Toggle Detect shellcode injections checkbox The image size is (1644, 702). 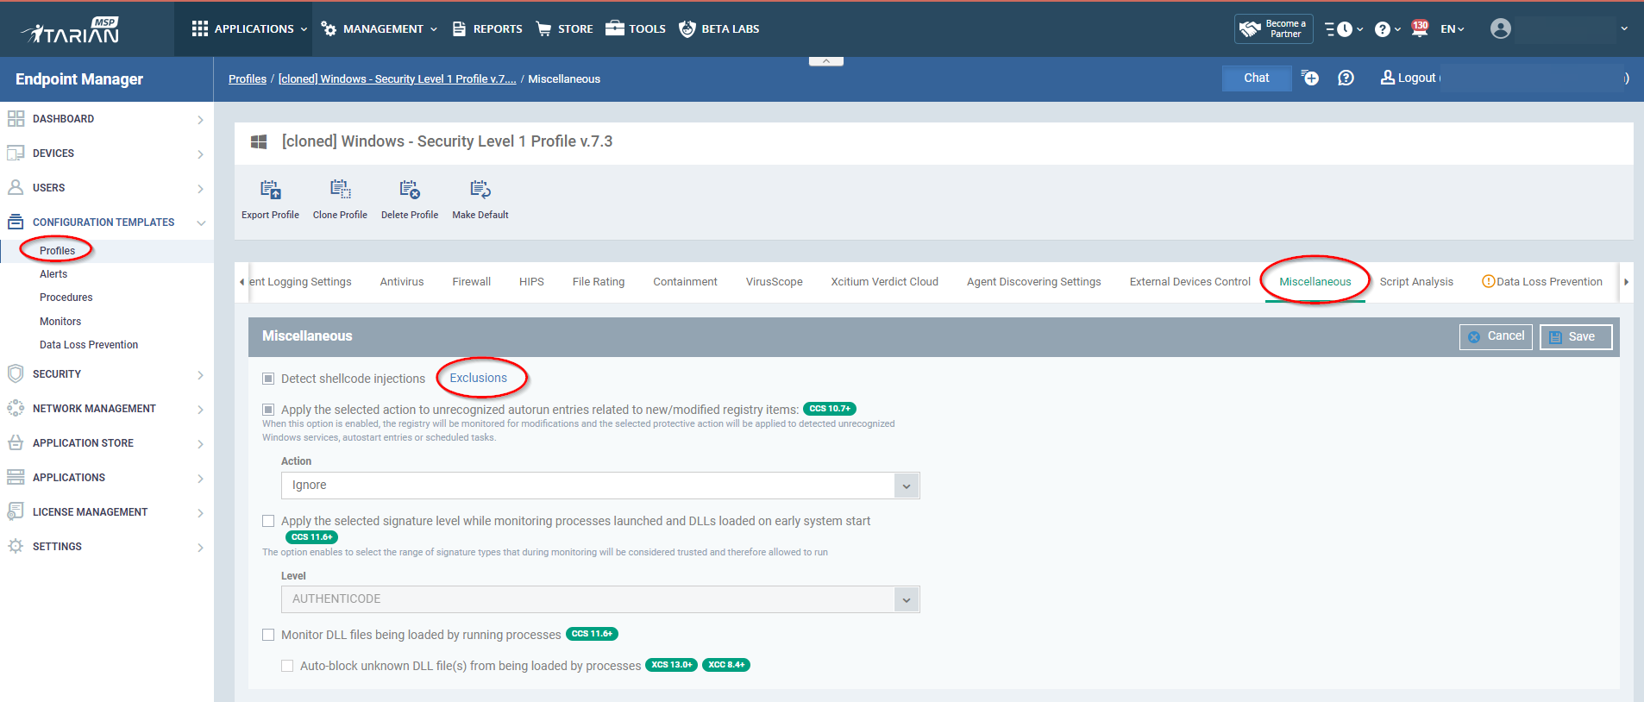268,379
